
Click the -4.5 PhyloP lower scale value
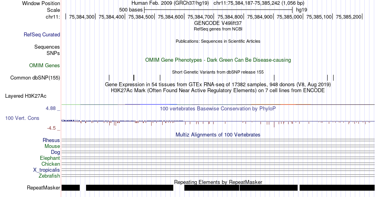tap(51, 128)
